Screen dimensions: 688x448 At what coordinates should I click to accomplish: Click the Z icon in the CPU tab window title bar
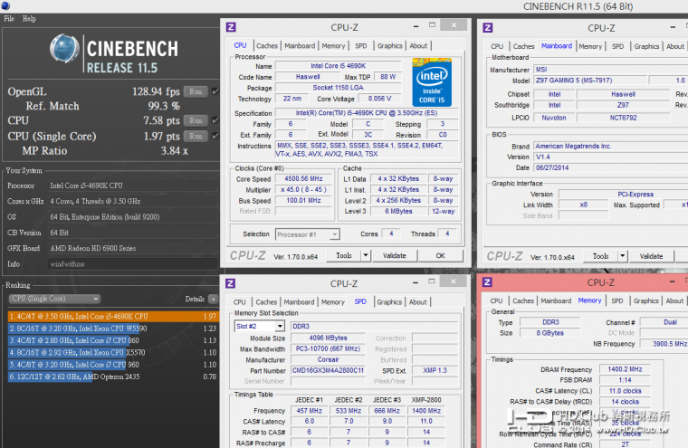(x=231, y=28)
